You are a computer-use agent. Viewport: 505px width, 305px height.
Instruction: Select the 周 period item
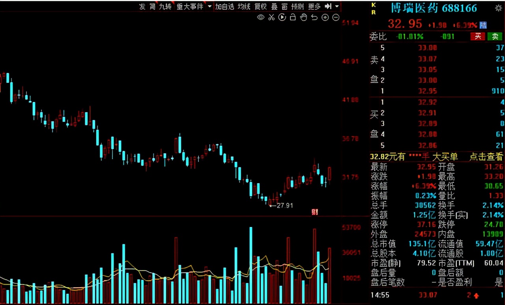[152, 6]
